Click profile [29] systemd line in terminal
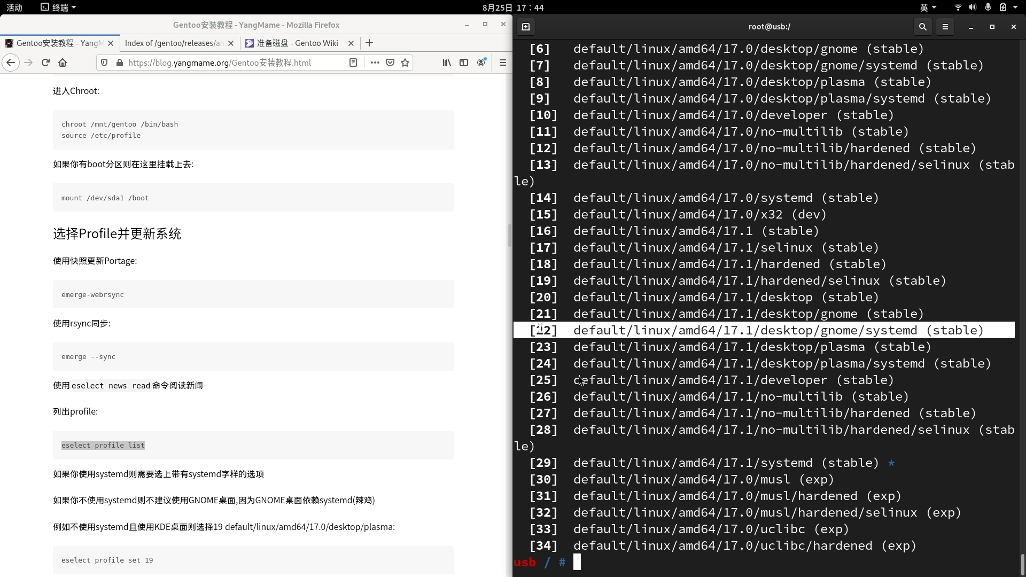The image size is (1026, 577). 712,463
